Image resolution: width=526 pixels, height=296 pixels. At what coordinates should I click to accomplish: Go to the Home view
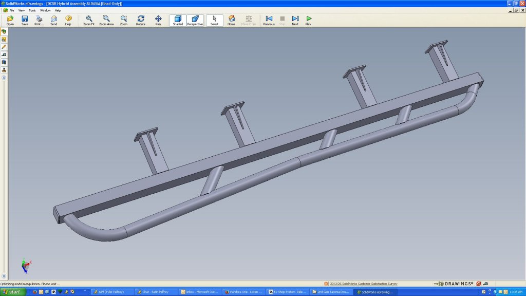(232, 21)
